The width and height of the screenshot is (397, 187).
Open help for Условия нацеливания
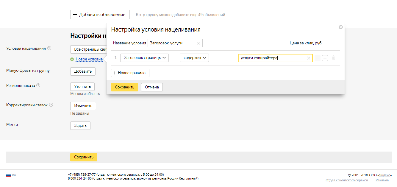point(50,47)
